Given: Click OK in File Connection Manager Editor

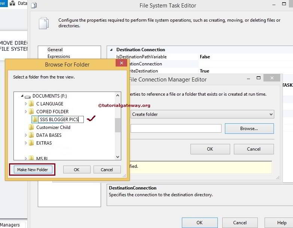Looking at the screenshot, I should [210, 149].
